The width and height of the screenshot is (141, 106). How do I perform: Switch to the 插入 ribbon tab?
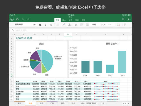coord(64,20)
